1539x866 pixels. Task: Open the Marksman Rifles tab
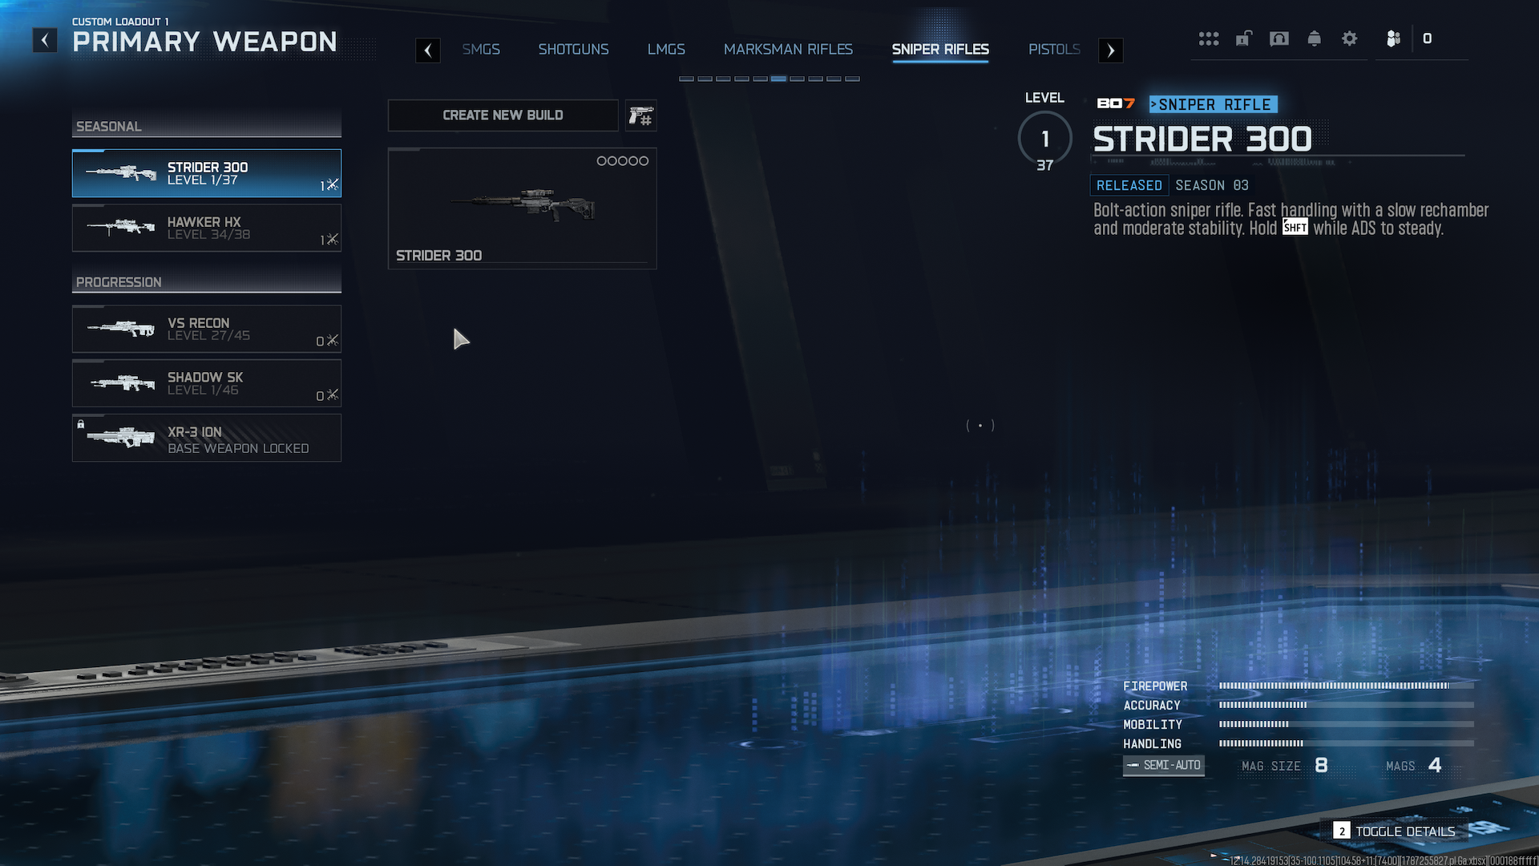point(788,50)
